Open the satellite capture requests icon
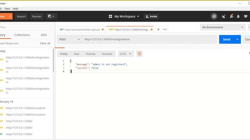 click(x=224, y=16)
